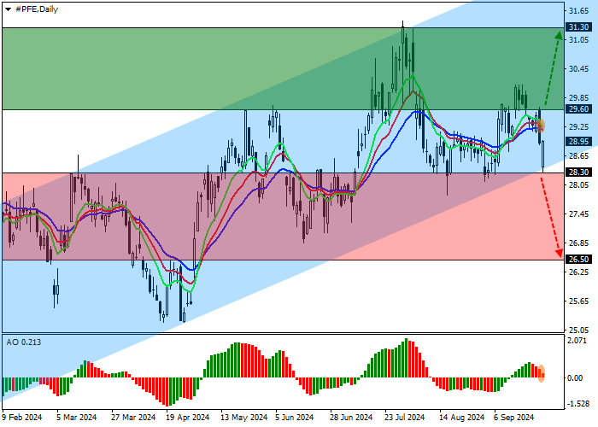The image size is (598, 427).
Task: Select the 30.45 price axis value
Action: click(578, 69)
